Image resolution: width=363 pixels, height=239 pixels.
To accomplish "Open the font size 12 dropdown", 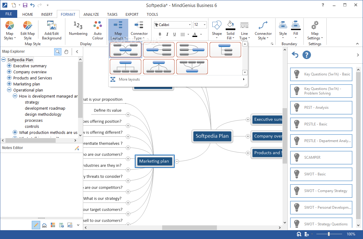I will point(205,25).
